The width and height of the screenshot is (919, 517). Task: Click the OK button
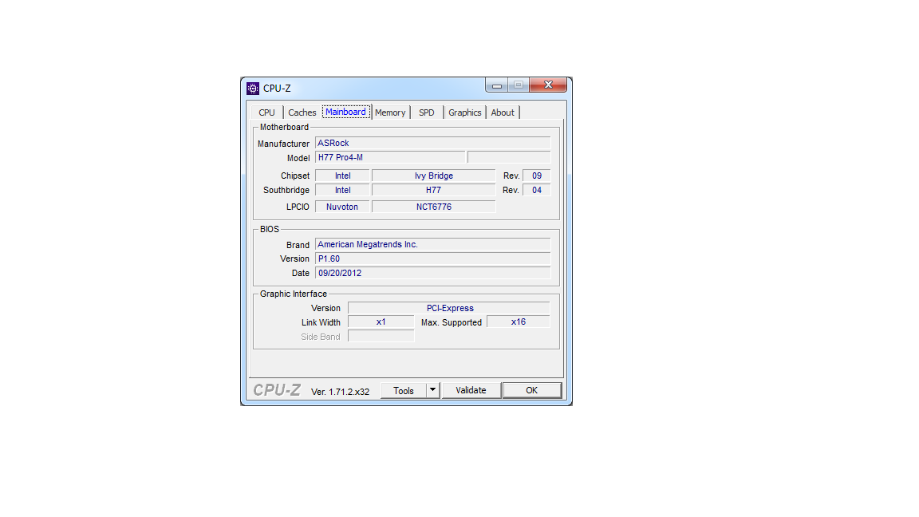click(531, 390)
